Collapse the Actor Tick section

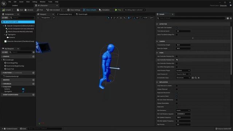pyautogui.click(x=157, y=24)
